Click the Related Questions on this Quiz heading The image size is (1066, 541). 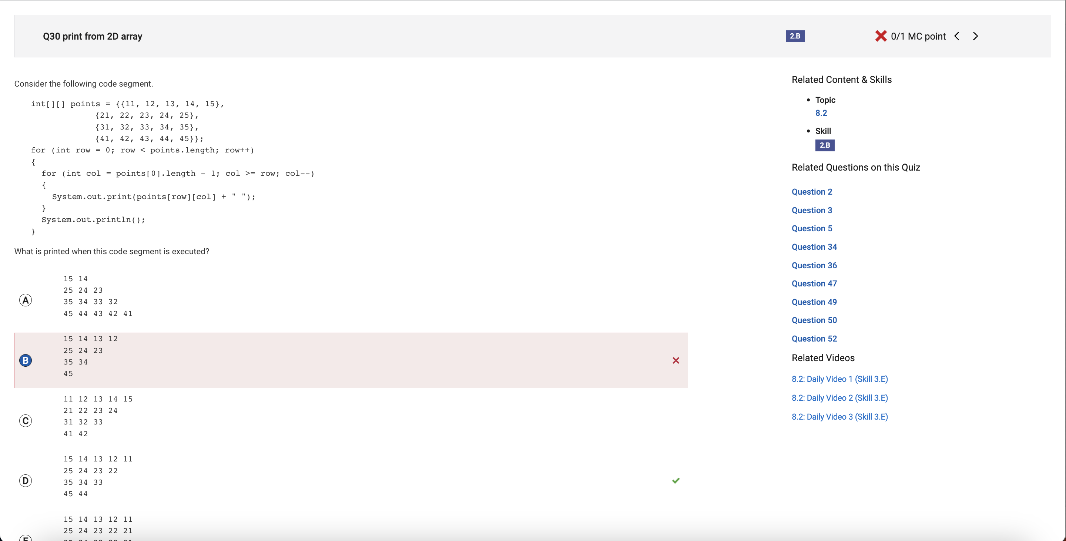click(x=856, y=167)
